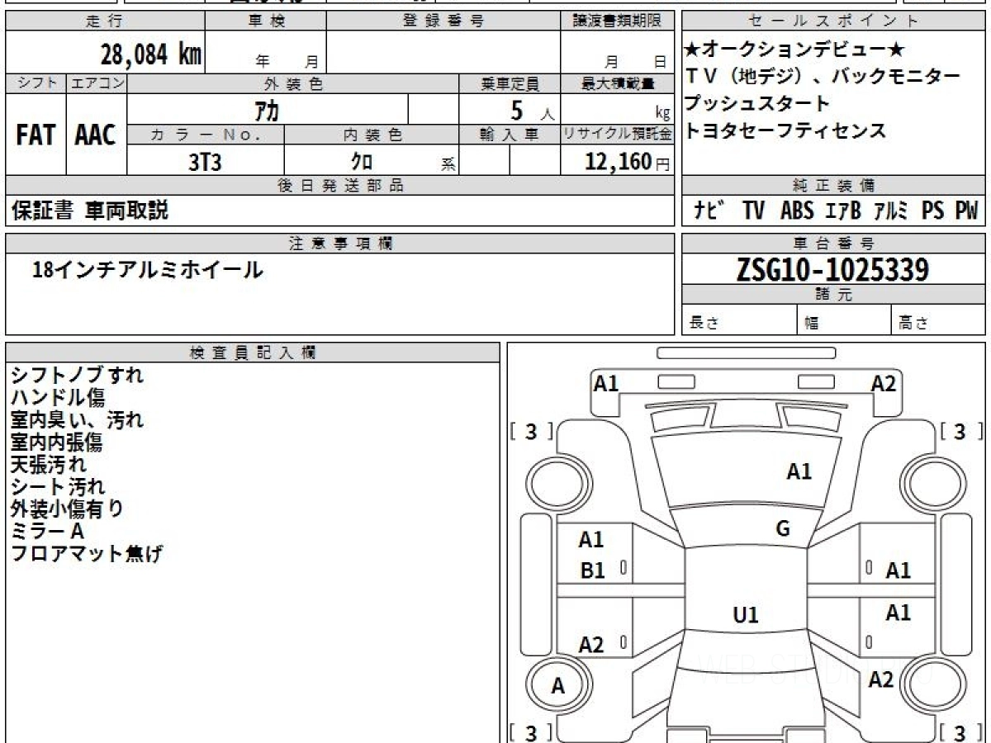This screenshot has height=743, width=991.
Task: Click the color number 3T3
Action: [206, 162]
